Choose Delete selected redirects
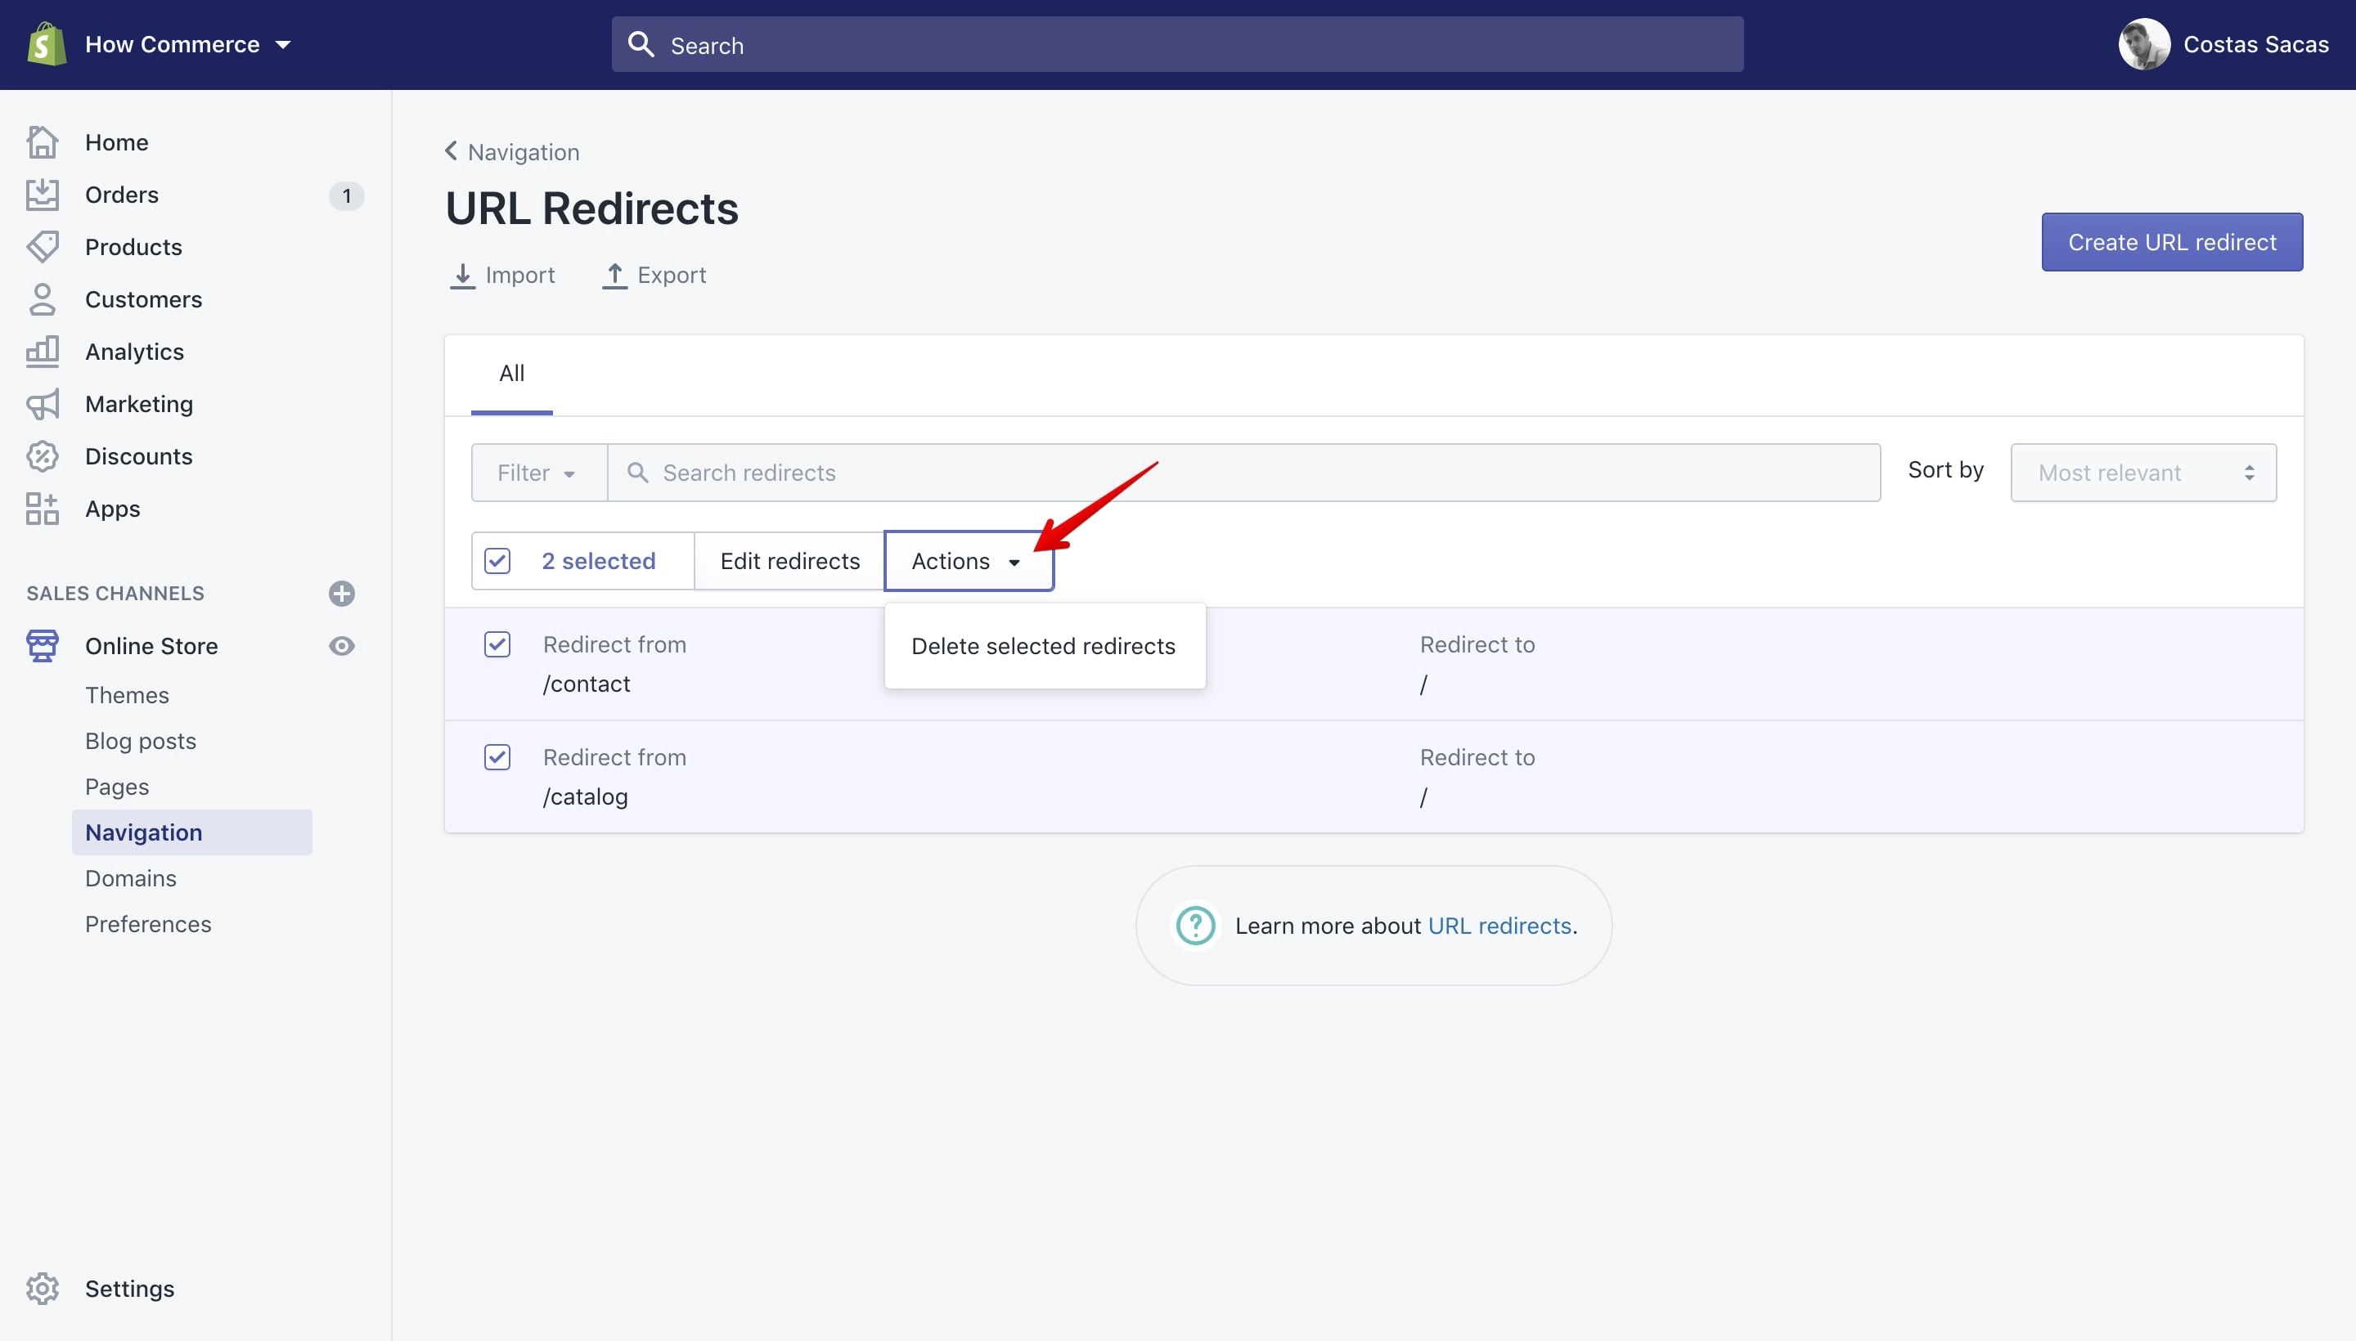Image resolution: width=2356 pixels, height=1341 pixels. [1044, 646]
